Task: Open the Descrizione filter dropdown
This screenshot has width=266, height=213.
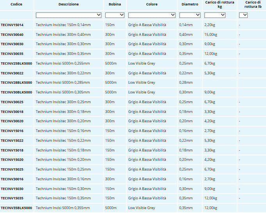Action: [x=69, y=15]
